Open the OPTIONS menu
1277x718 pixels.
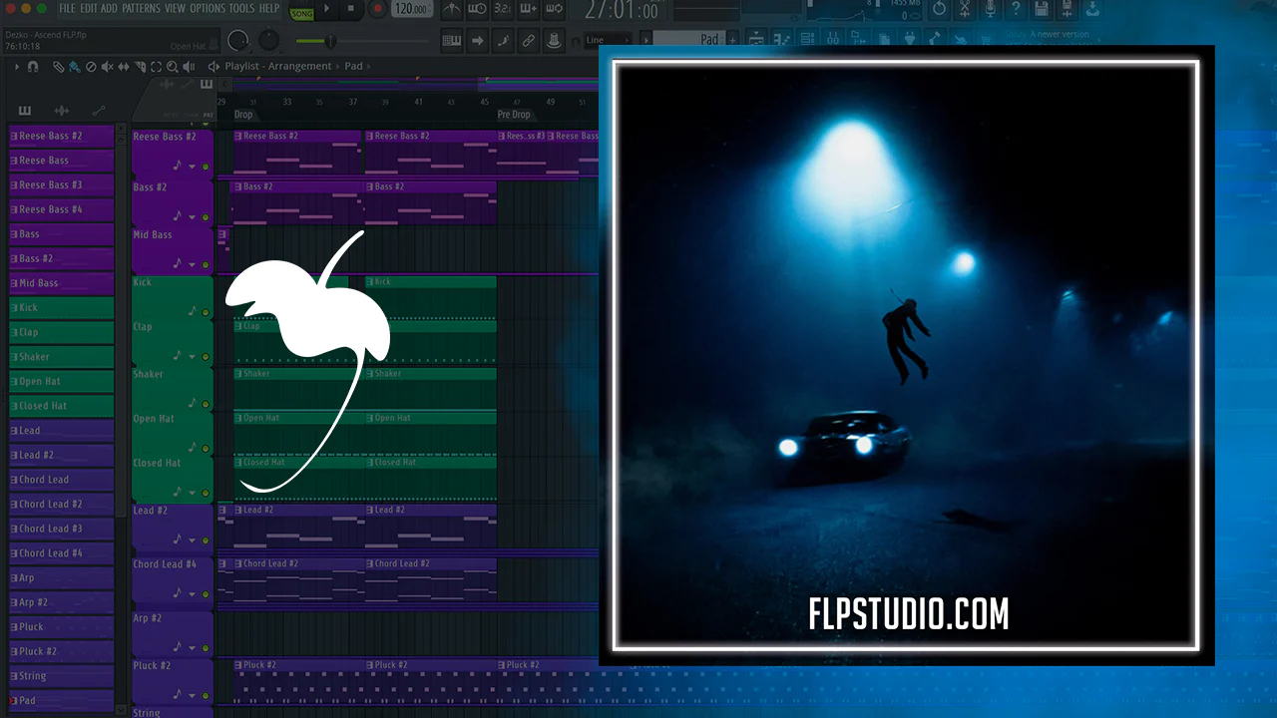208,8
